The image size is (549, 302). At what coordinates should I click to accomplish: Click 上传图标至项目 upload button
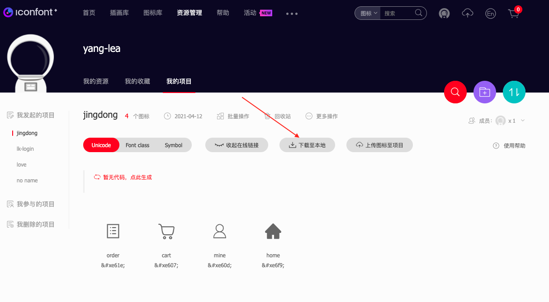pos(379,145)
